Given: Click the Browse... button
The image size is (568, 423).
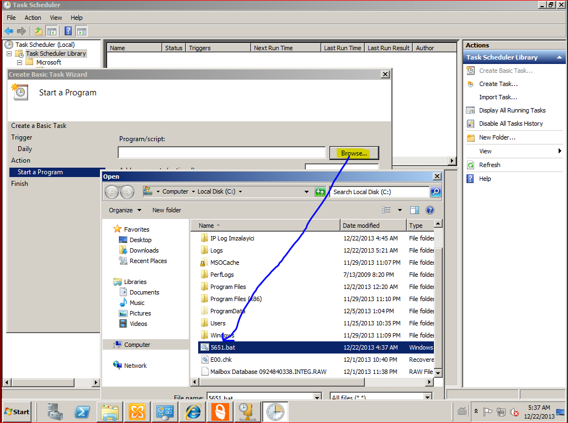Looking at the screenshot, I should coord(354,153).
